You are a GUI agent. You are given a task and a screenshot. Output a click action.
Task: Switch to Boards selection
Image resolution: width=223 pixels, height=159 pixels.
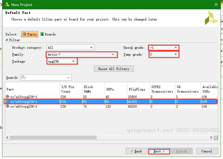click(x=48, y=34)
